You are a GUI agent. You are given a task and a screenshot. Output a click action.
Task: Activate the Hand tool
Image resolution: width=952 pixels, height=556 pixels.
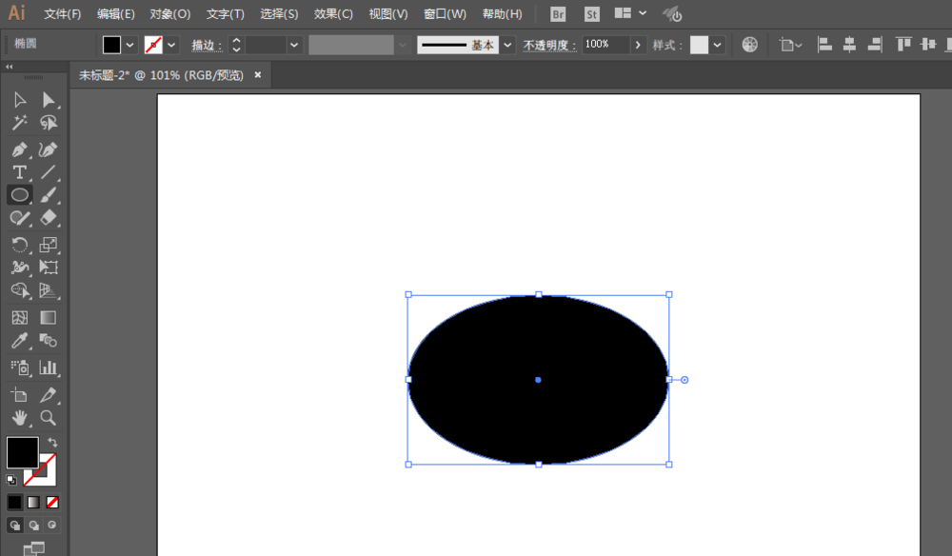click(x=19, y=417)
